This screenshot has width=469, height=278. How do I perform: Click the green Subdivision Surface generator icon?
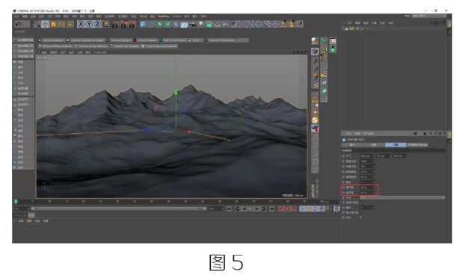tap(160, 24)
